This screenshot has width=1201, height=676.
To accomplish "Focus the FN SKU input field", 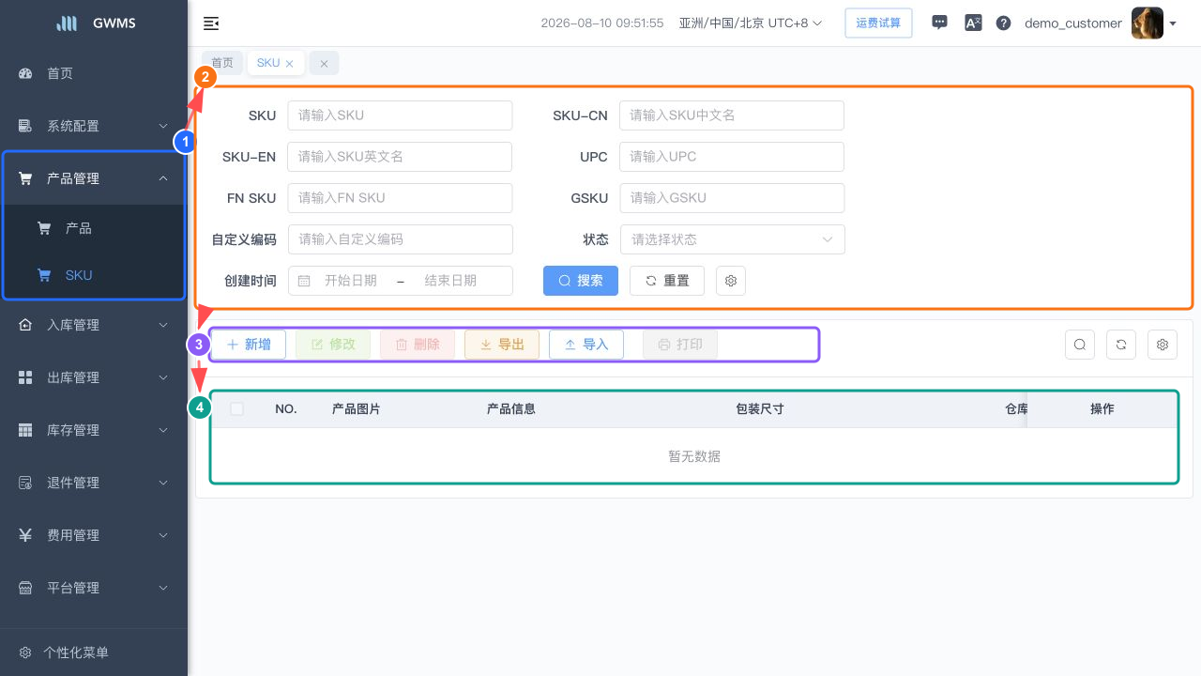I will tap(400, 198).
